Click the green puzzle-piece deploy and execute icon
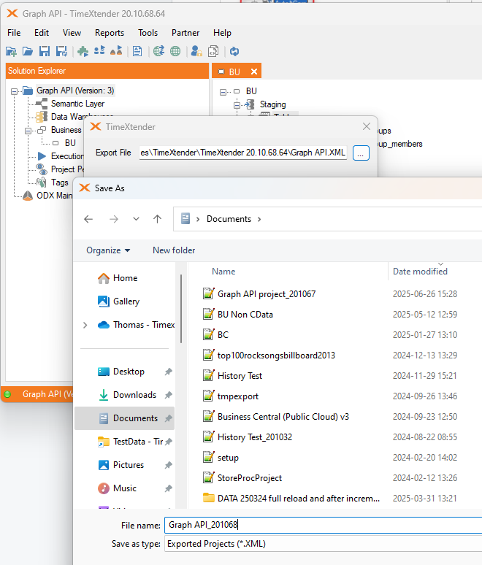482x565 pixels. (x=83, y=52)
